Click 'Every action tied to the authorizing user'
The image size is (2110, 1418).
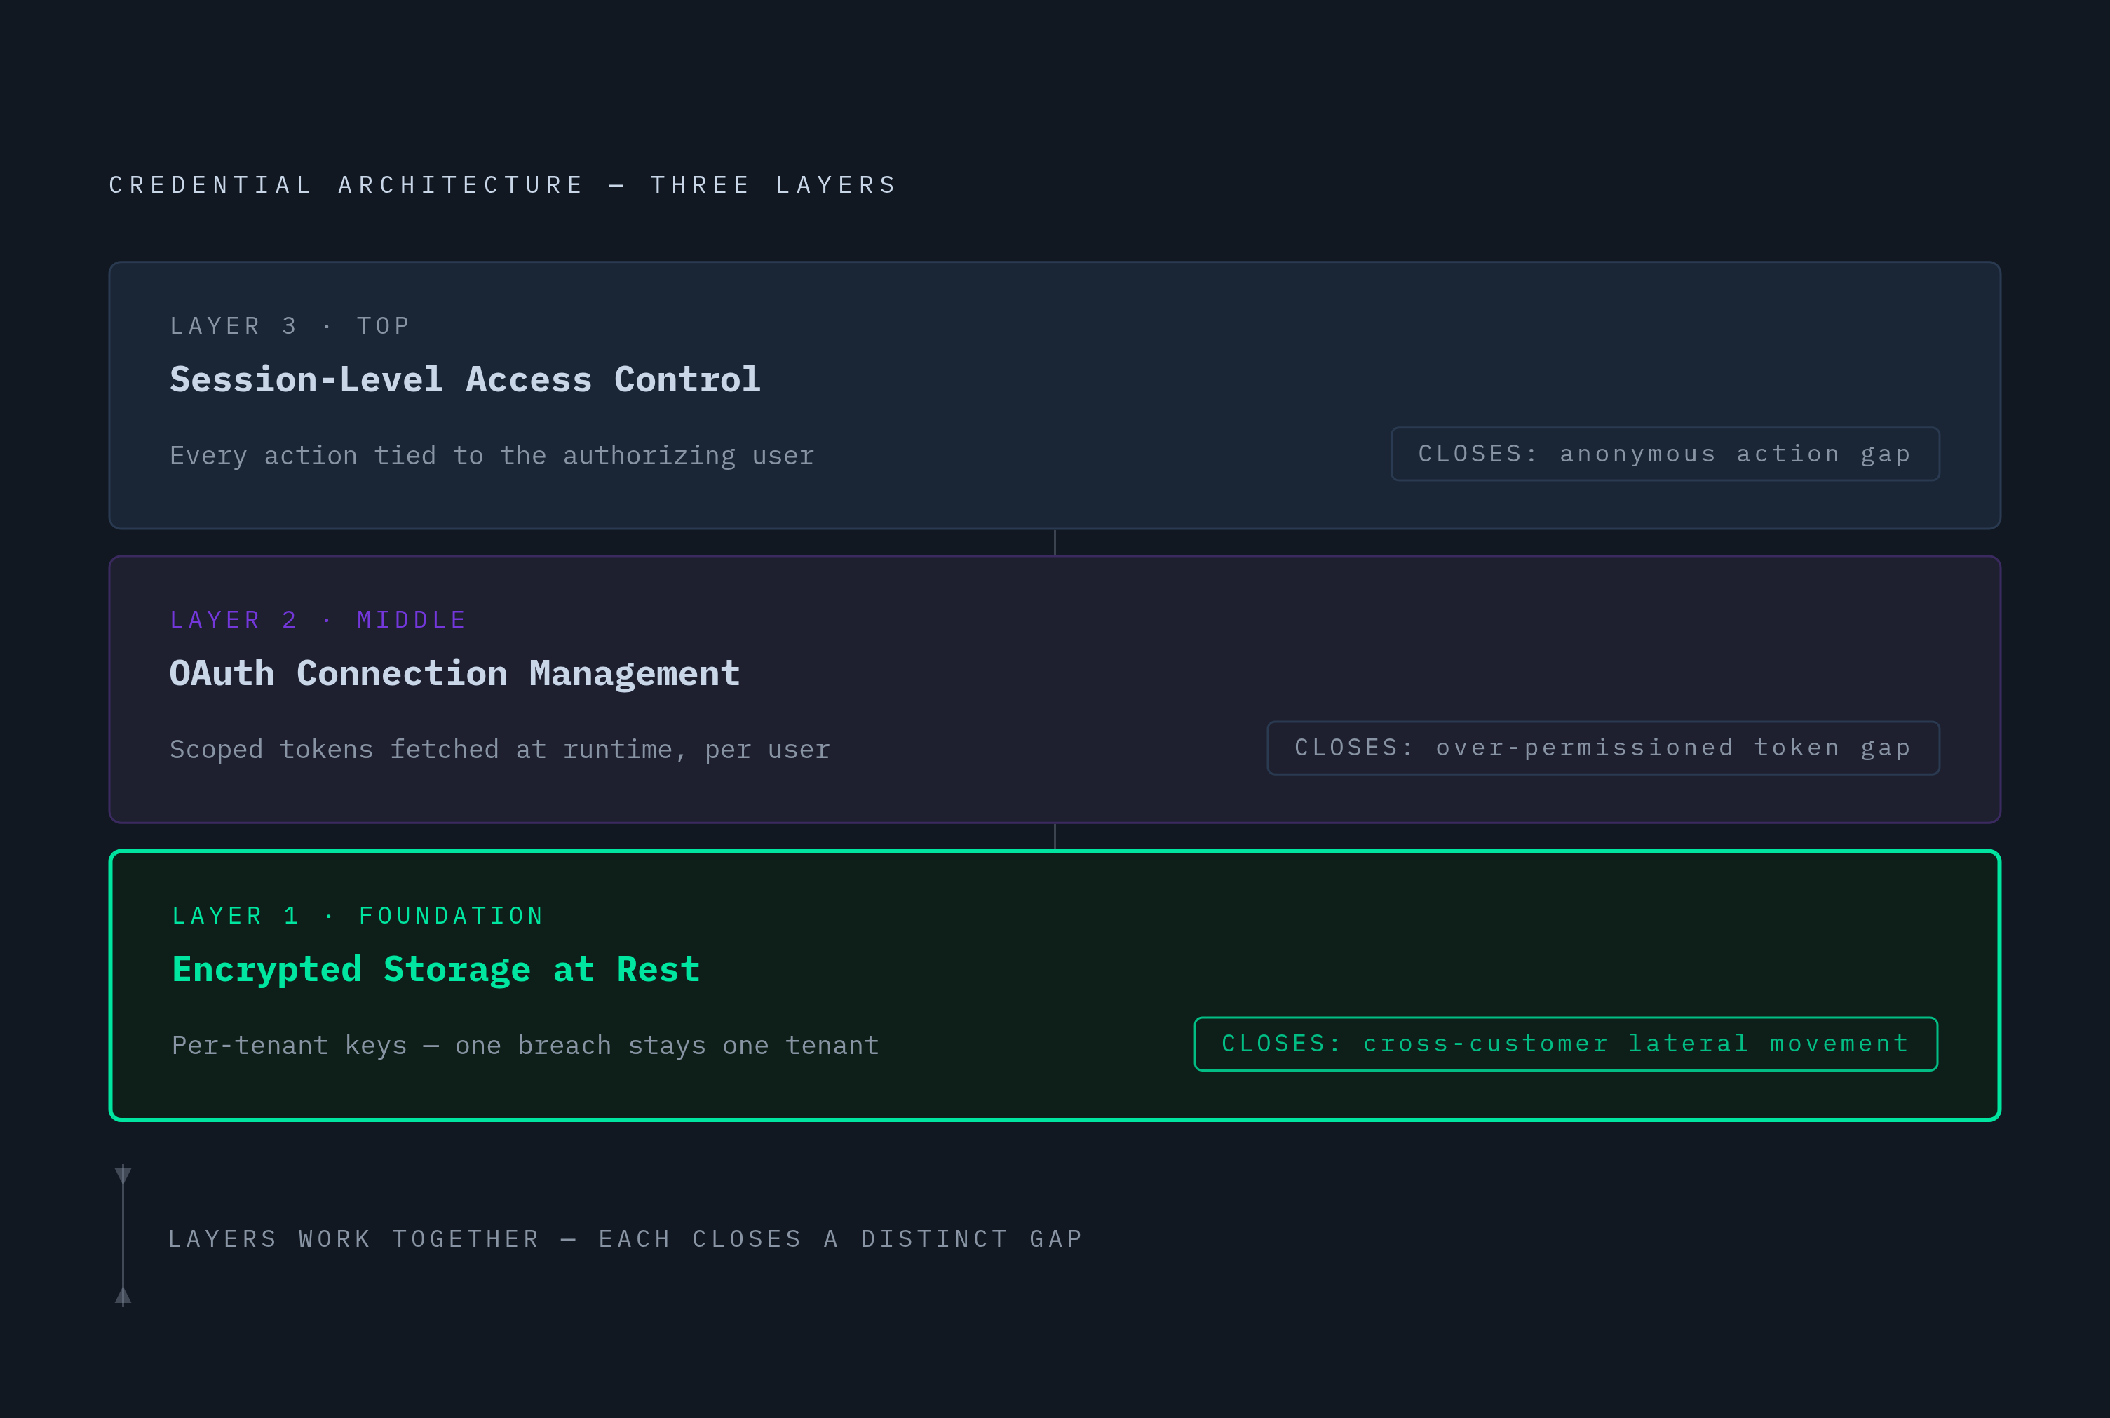492,455
